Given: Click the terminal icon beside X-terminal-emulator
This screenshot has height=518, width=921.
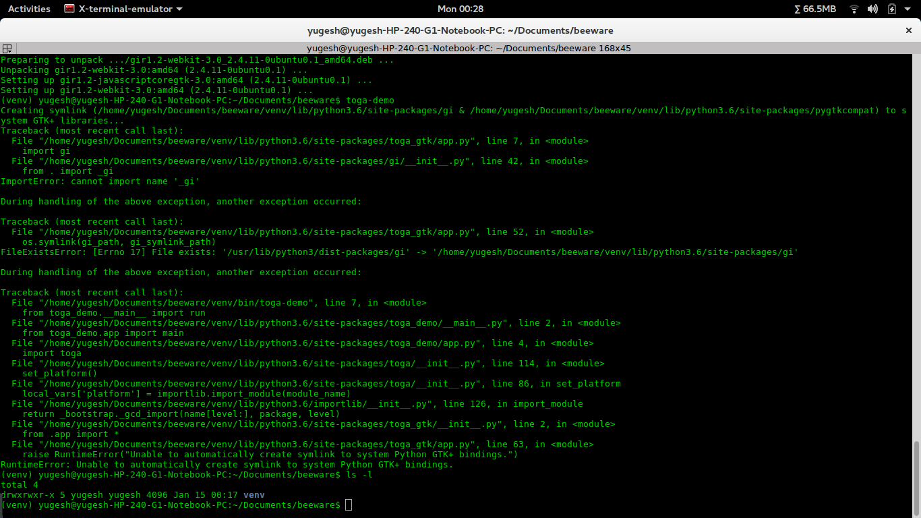Looking at the screenshot, I should (x=69, y=9).
